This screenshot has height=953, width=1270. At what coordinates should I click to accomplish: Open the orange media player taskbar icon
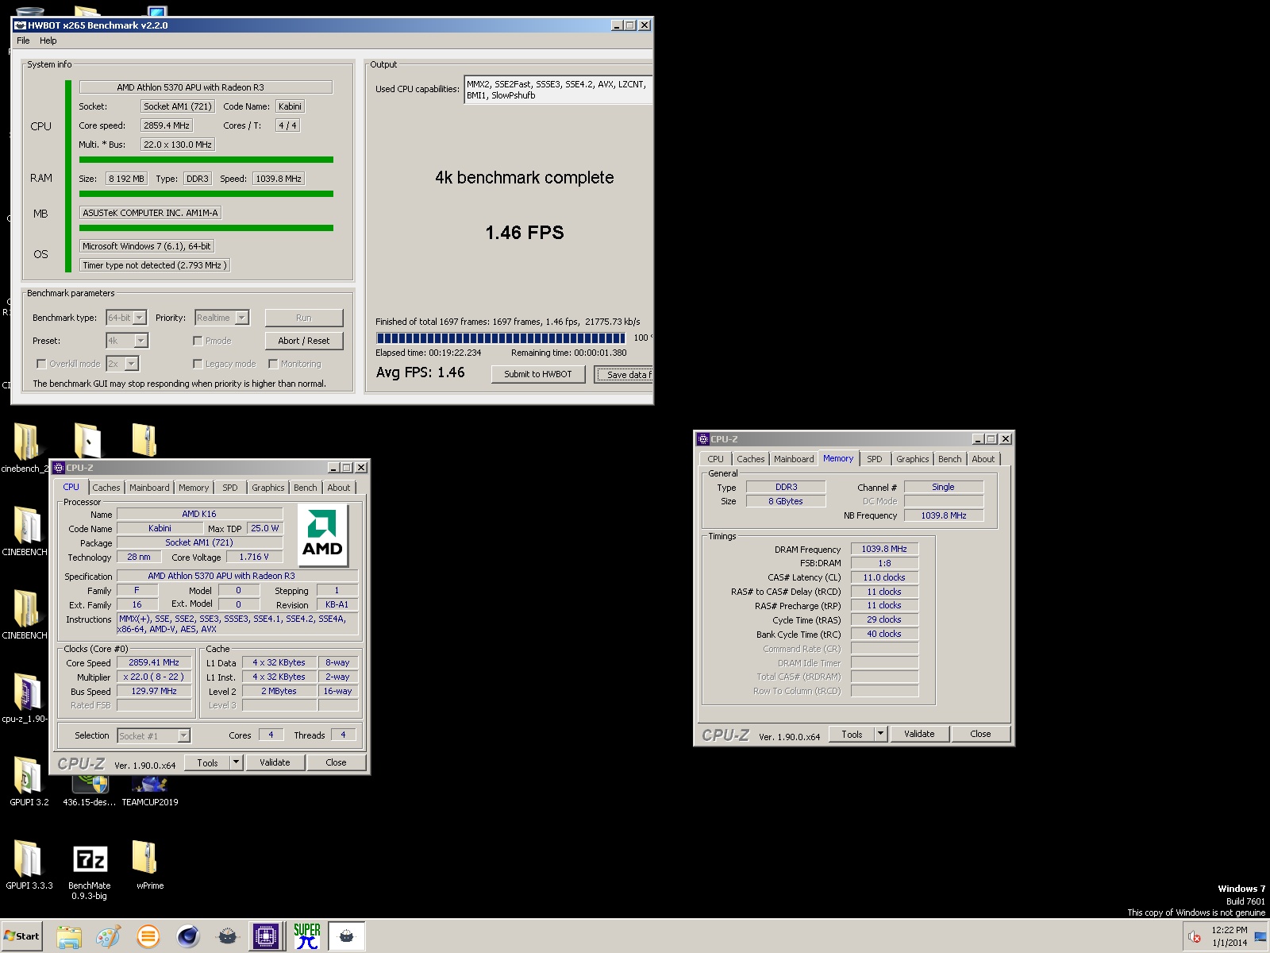[148, 936]
